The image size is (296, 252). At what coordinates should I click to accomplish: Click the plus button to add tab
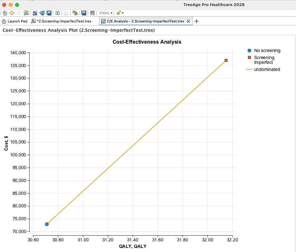tap(197, 21)
